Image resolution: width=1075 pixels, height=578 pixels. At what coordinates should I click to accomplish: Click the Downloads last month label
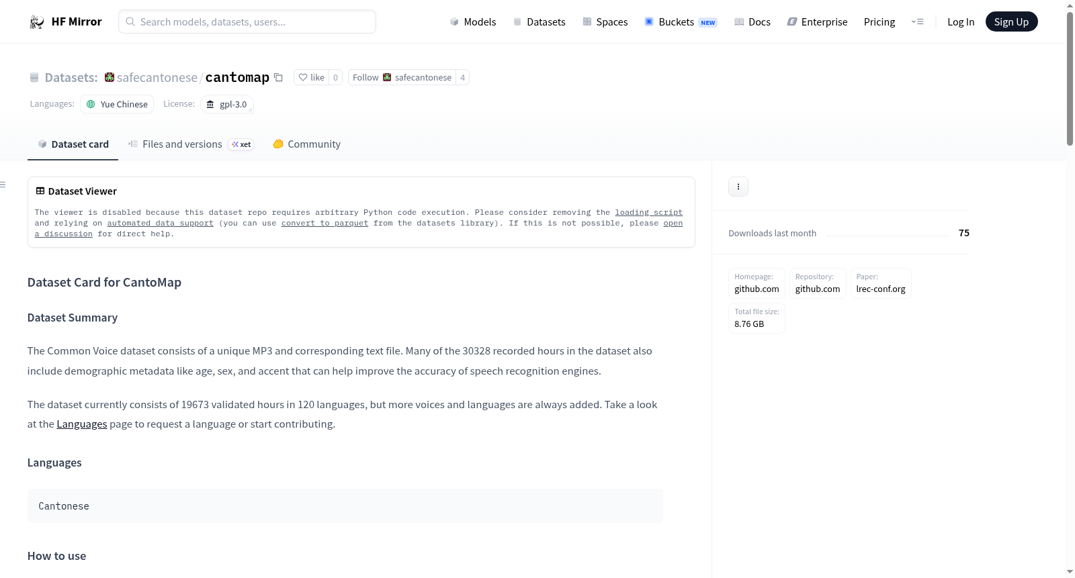[x=773, y=233]
